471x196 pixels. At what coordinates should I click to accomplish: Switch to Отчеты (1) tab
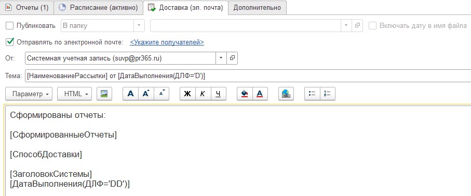tap(26, 7)
